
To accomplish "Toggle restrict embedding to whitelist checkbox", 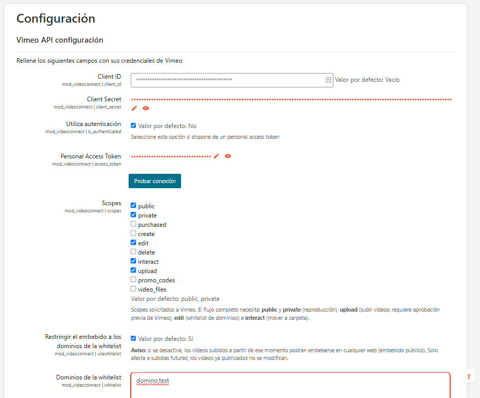I will coord(133,338).
